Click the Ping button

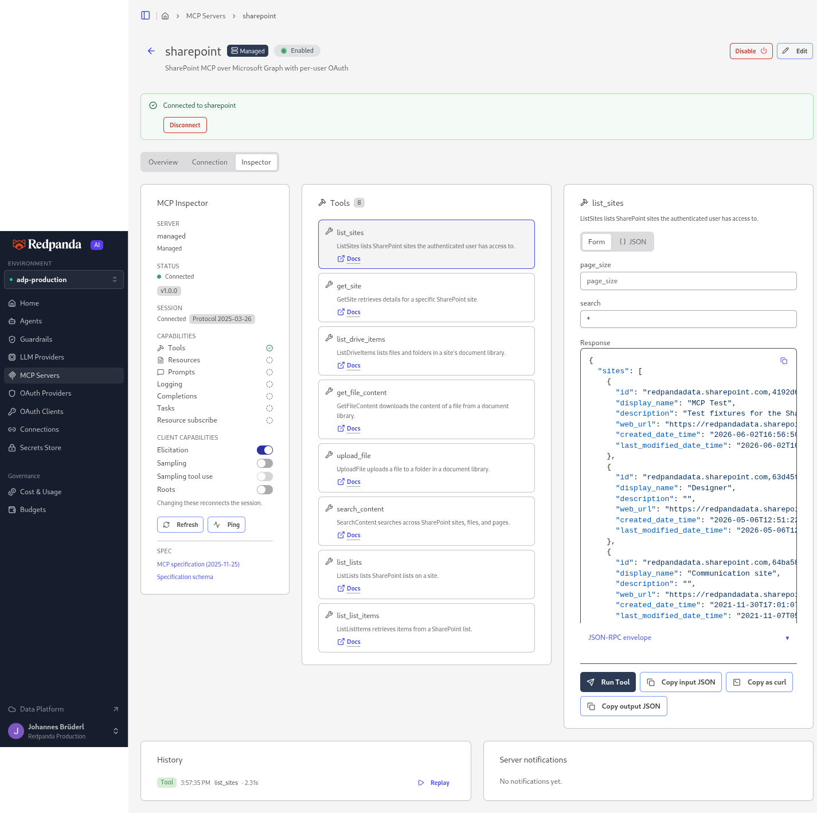click(x=226, y=525)
